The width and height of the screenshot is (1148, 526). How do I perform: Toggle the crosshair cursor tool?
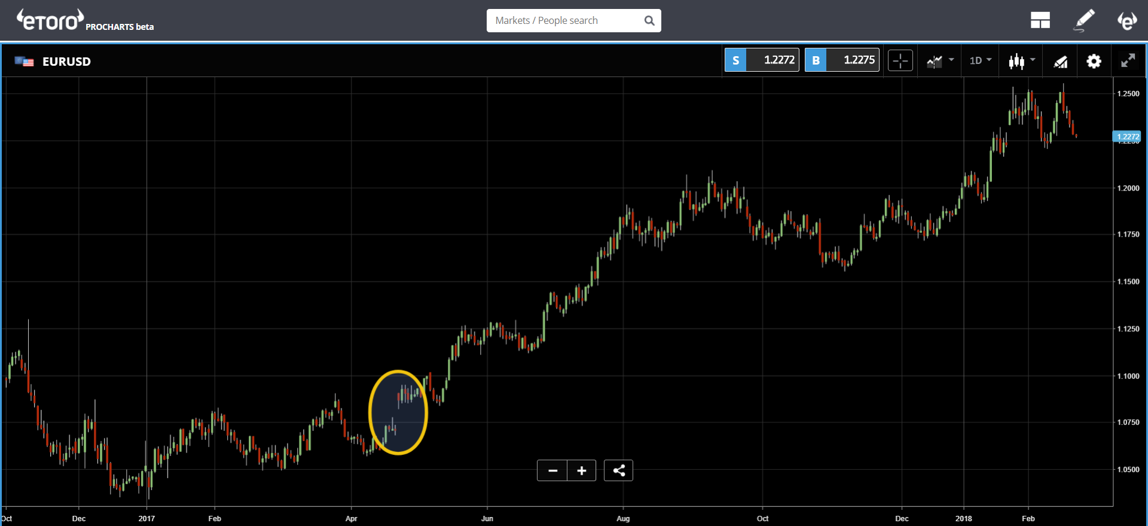900,60
